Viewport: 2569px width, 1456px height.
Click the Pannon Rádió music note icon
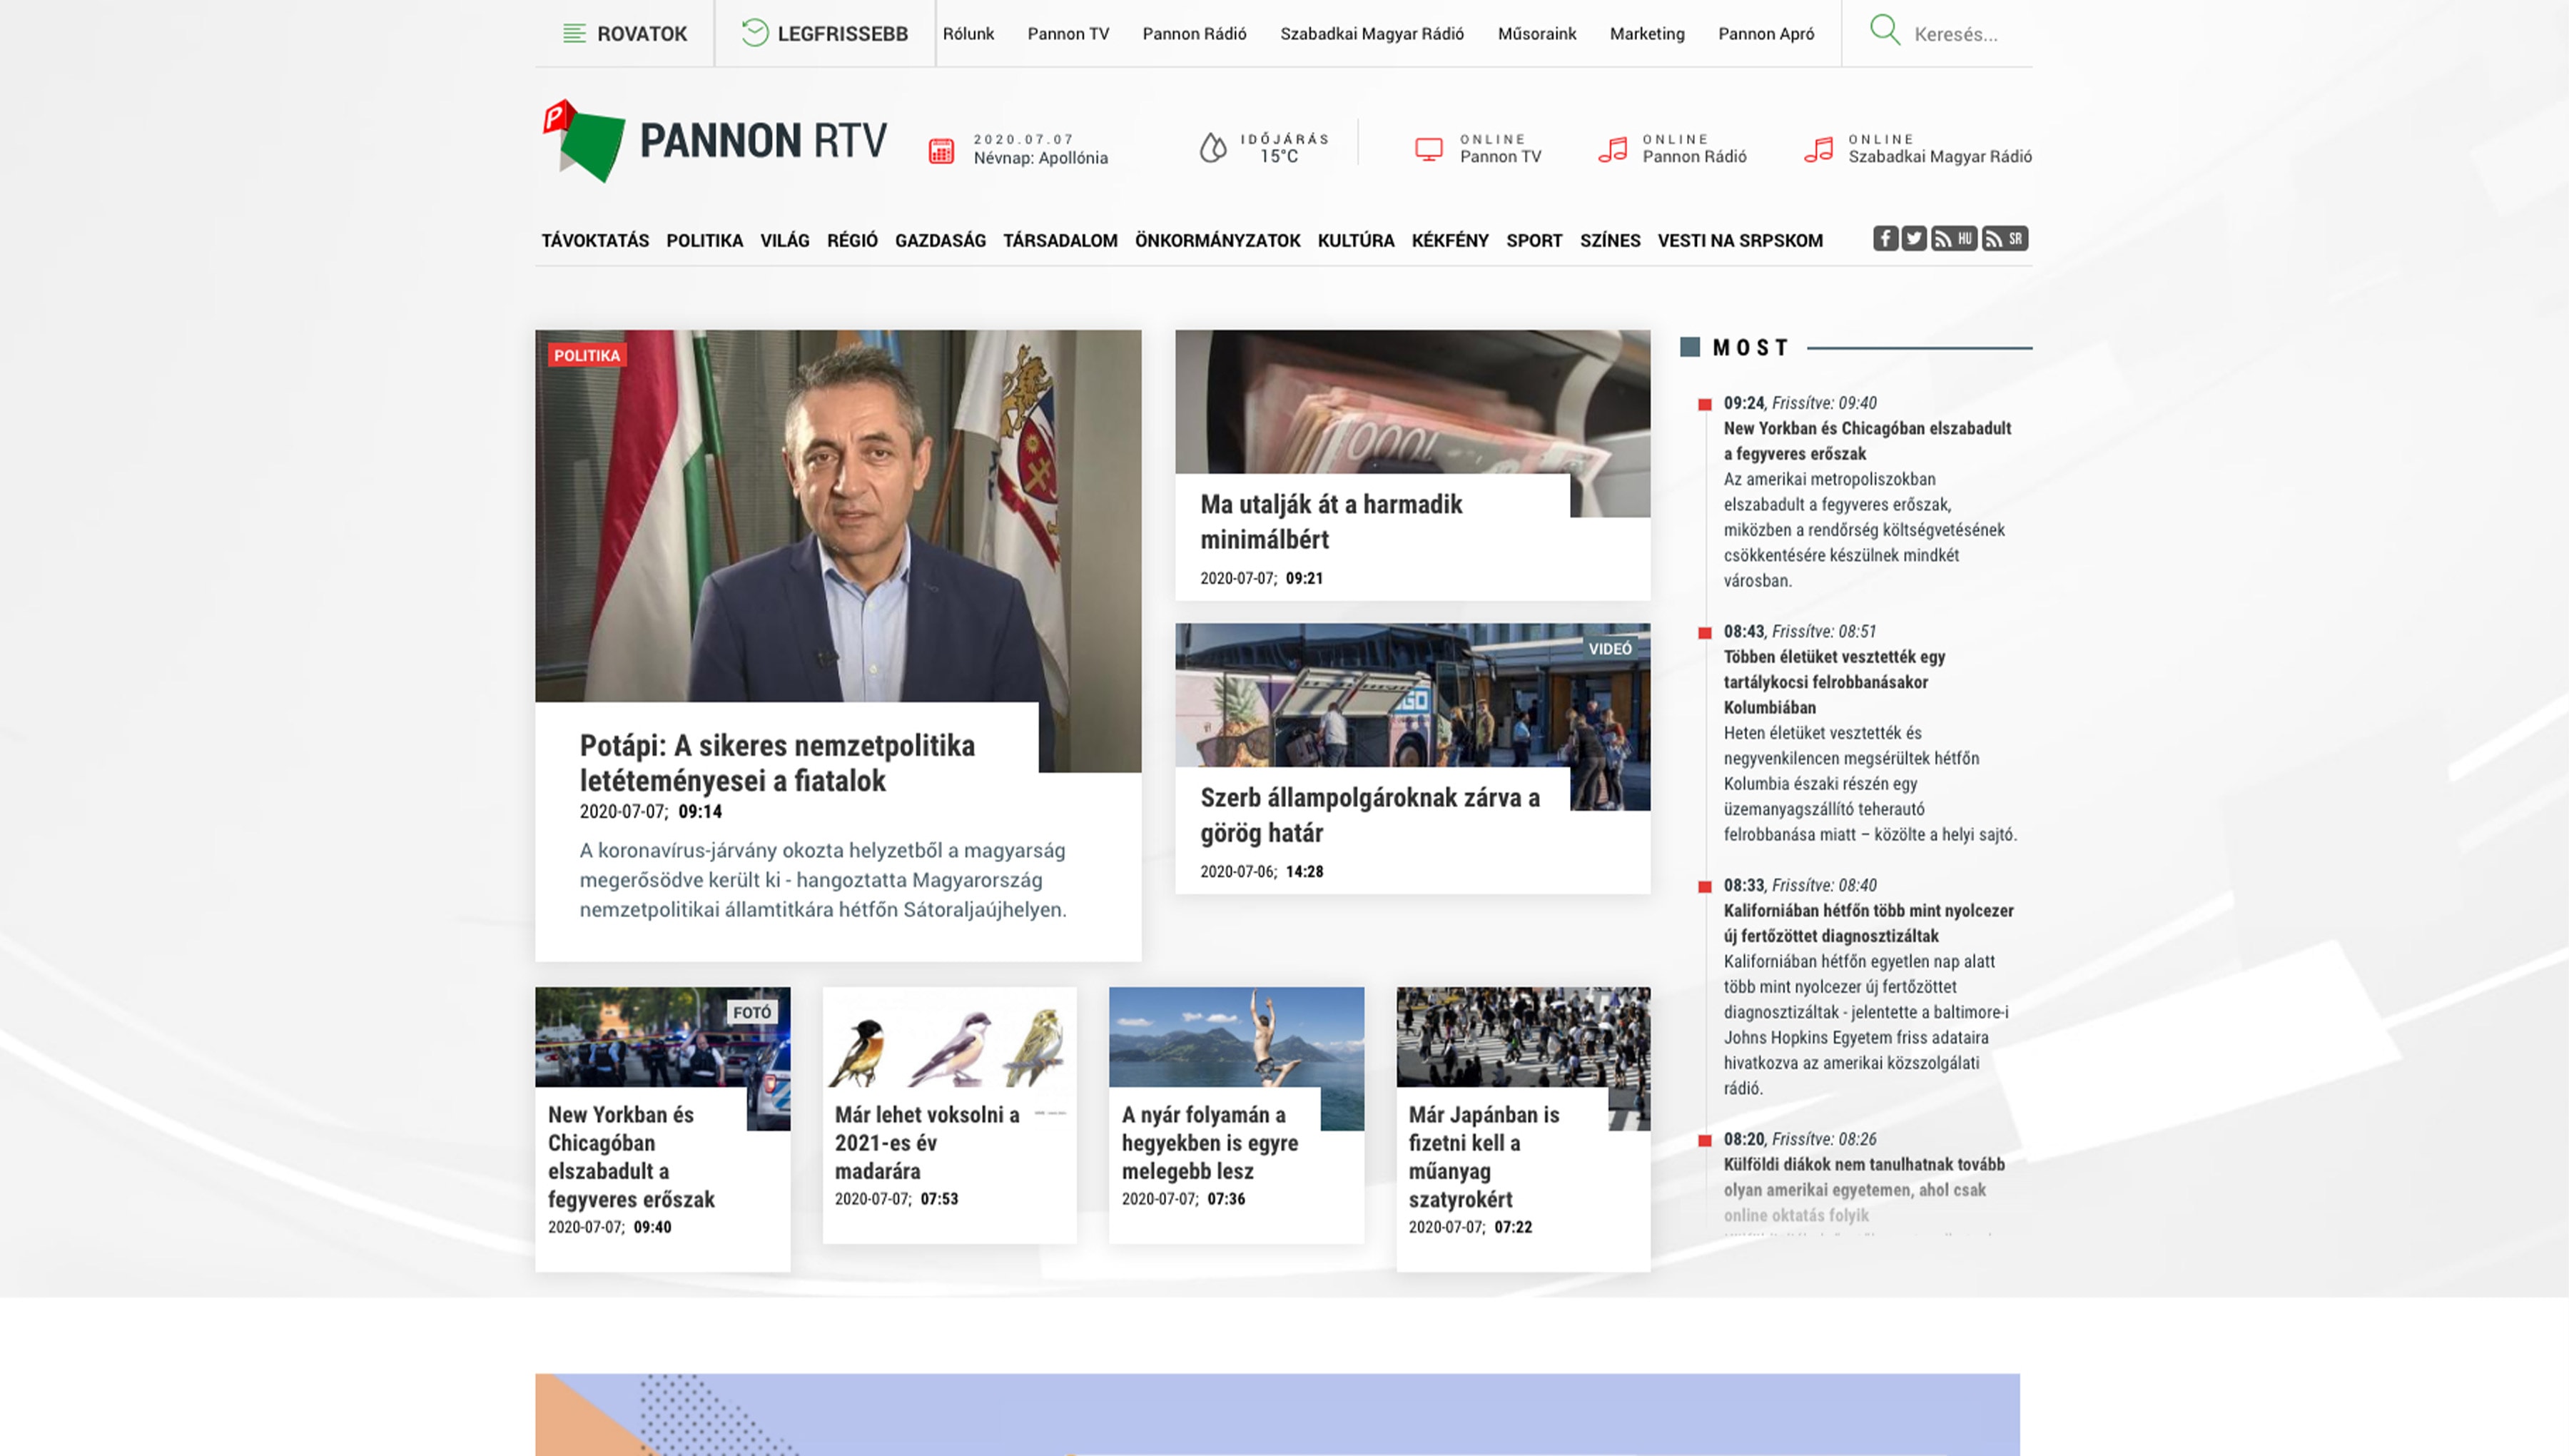[1612, 149]
